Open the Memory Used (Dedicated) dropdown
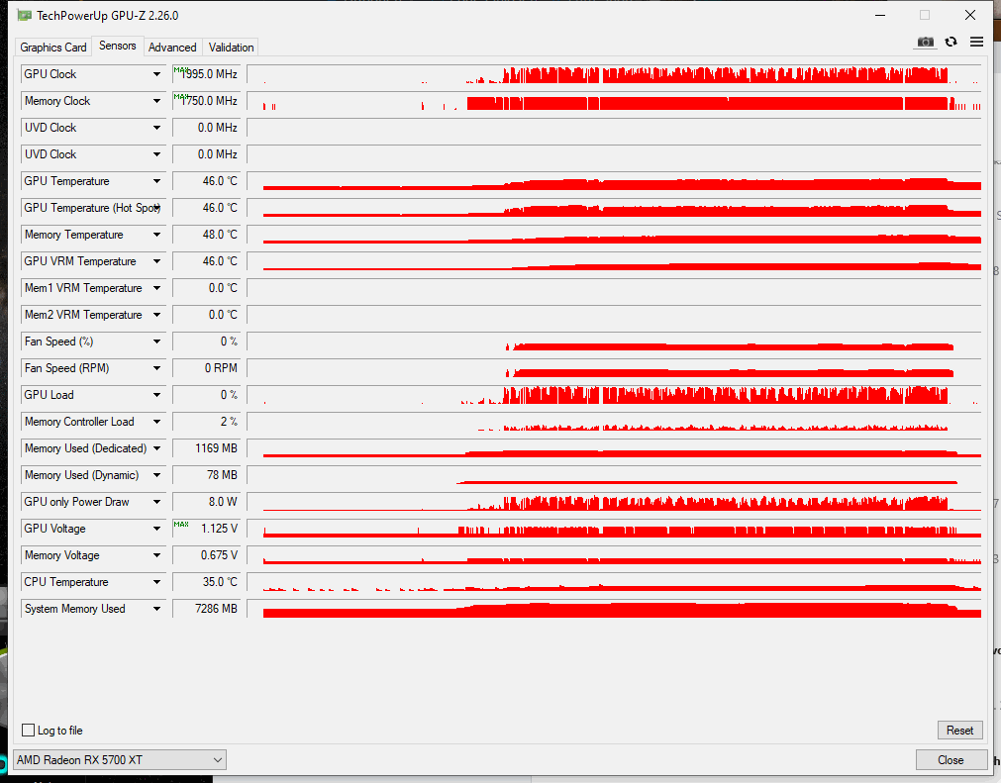Image resolution: width=1001 pixels, height=783 pixels. [x=157, y=449]
